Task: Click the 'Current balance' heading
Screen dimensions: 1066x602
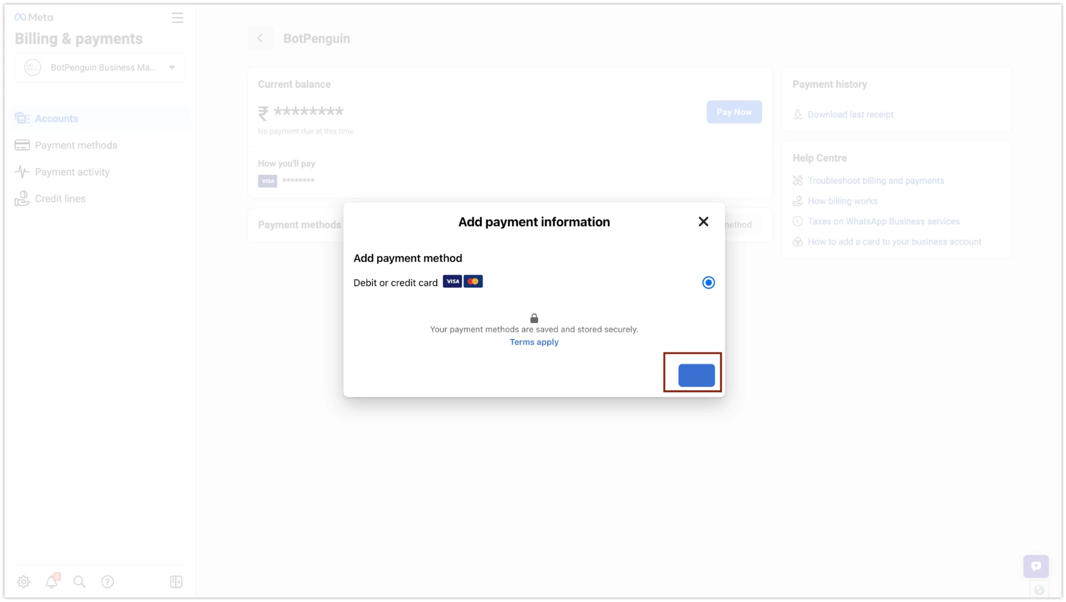Action: (294, 84)
